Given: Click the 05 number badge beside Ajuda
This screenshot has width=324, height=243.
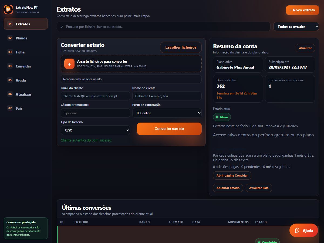Looking at the screenshot, I should point(10,80).
